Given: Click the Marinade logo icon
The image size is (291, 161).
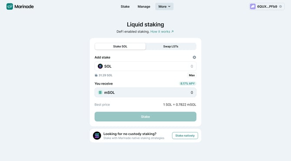Looking at the screenshot, I should click(x=10, y=7).
